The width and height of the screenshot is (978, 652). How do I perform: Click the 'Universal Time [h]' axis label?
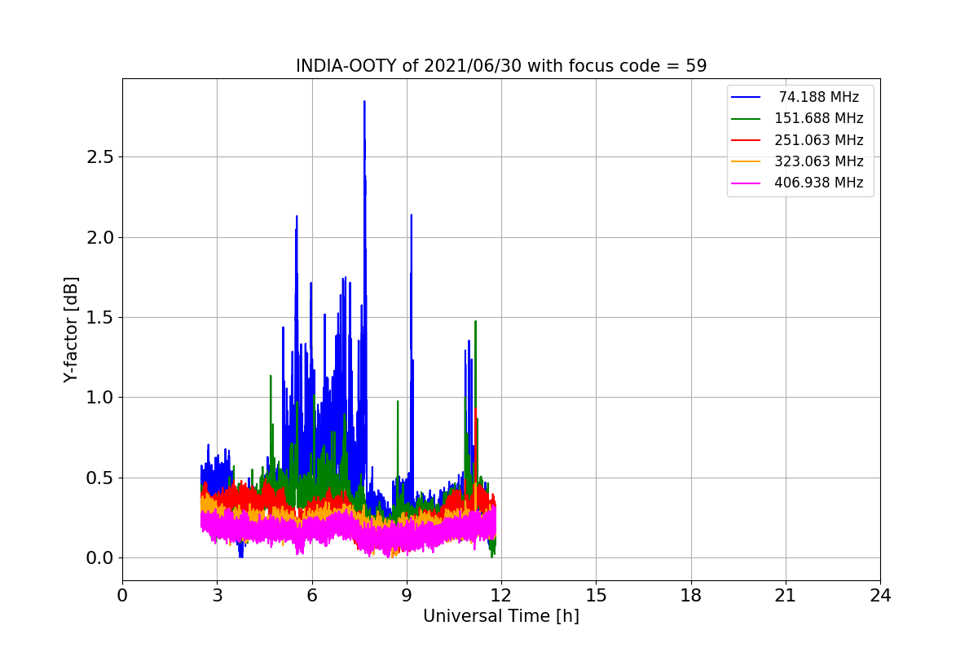tap(501, 617)
